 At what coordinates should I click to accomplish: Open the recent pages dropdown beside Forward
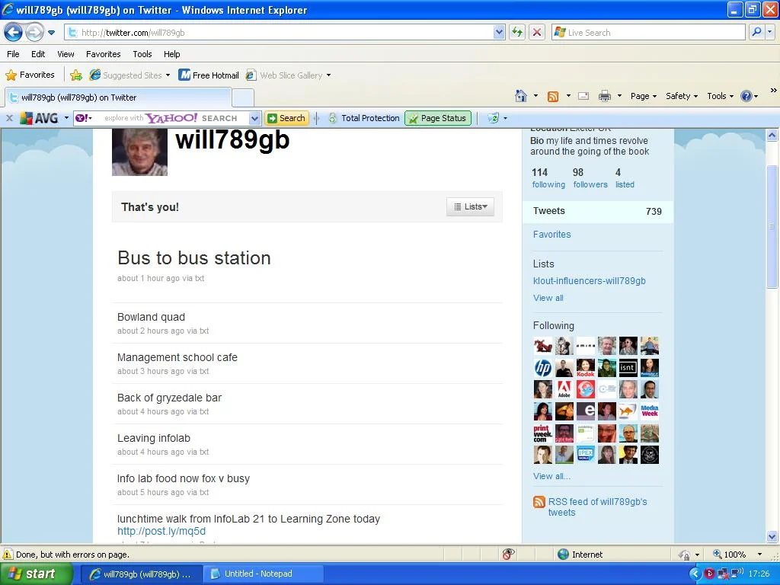pyautogui.click(x=51, y=33)
